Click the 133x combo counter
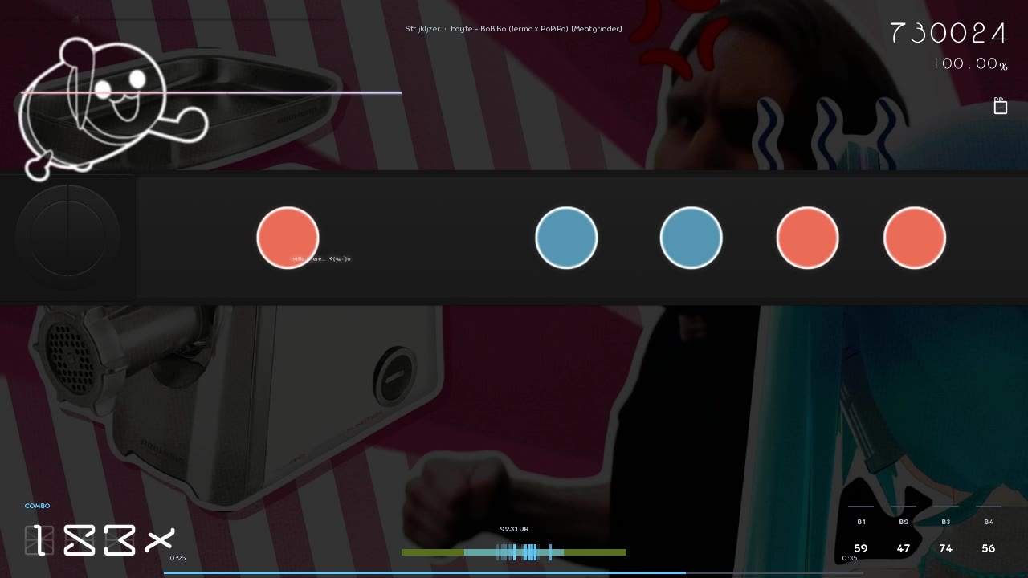 [x=100, y=540]
